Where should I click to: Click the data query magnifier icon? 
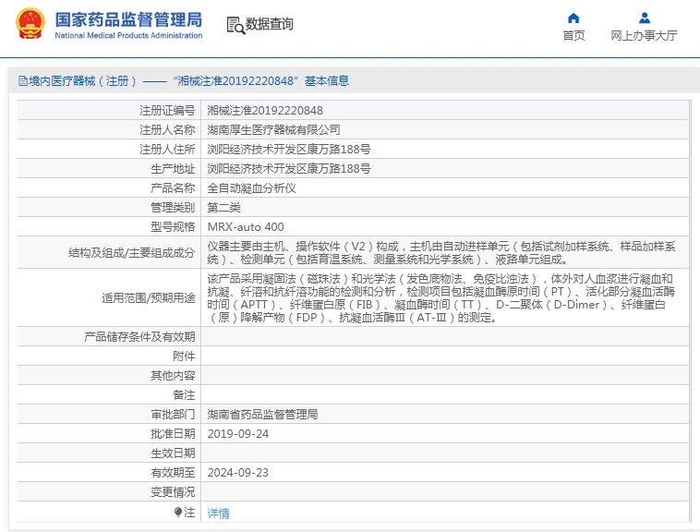[235, 26]
